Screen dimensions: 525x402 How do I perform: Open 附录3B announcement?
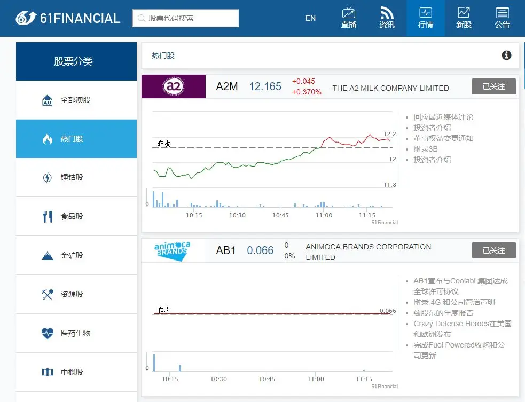coord(425,149)
